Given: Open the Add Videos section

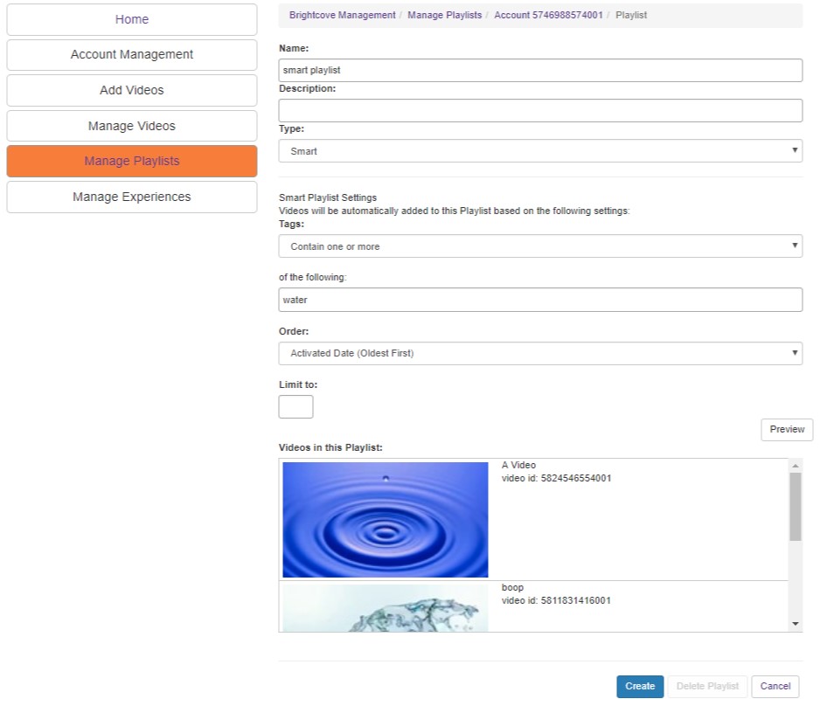Looking at the screenshot, I should pos(132,90).
